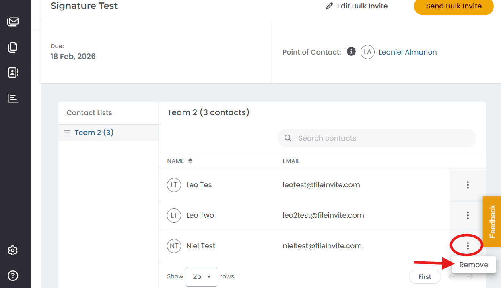Open settings gear icon in sidebar
The height and width of the screenshot is (288, 501).
click(13, 251)
